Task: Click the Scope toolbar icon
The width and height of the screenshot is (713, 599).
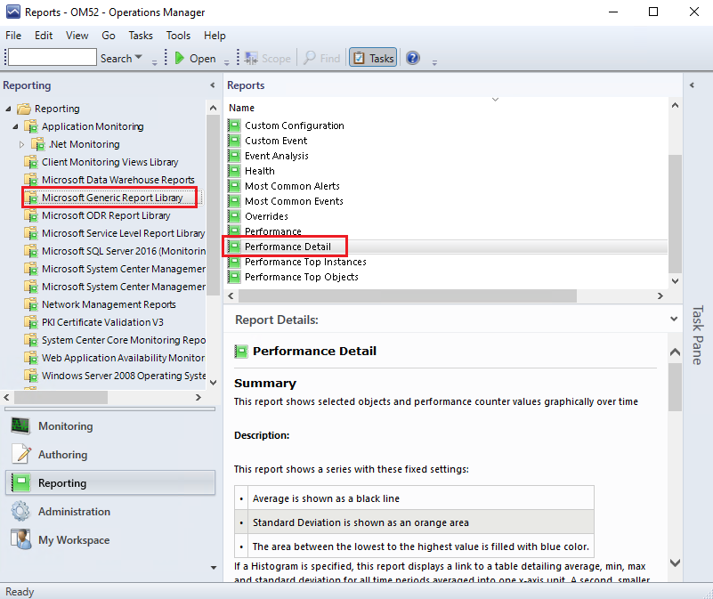Action: click(x=250, y=58)
